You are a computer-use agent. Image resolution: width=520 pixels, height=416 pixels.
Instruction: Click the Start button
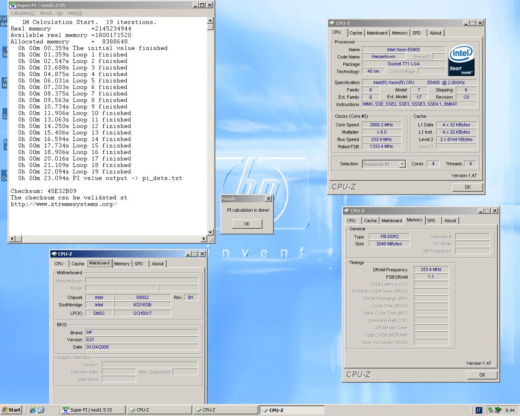[x=11, y=410]
